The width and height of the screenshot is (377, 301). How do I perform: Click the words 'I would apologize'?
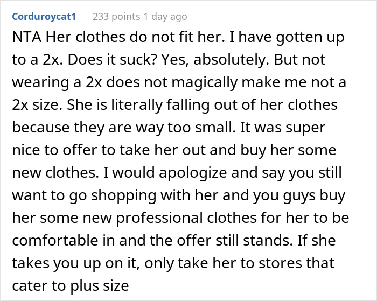pyautogui.click(x=165, y=173)
